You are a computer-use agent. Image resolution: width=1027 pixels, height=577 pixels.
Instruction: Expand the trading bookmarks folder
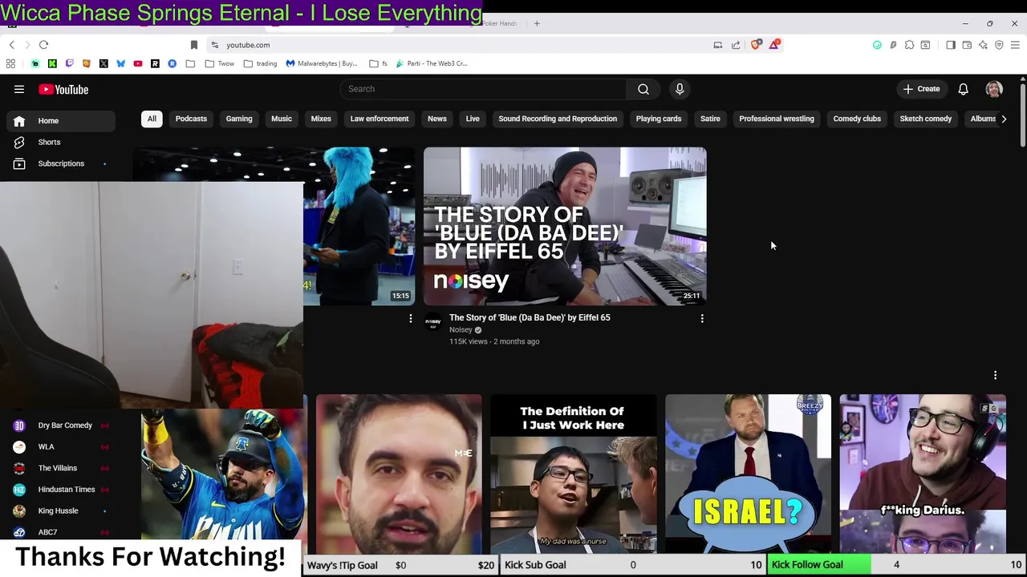261,63
